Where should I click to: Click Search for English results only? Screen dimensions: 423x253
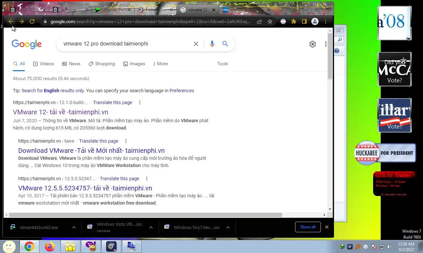tap(53, 91)
